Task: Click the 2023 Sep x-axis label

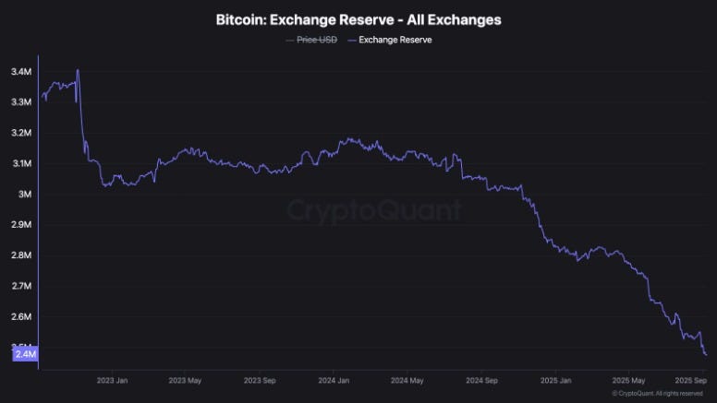Action: (260, 380)
